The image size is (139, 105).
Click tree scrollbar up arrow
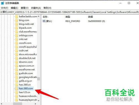(x=39, y=16)
